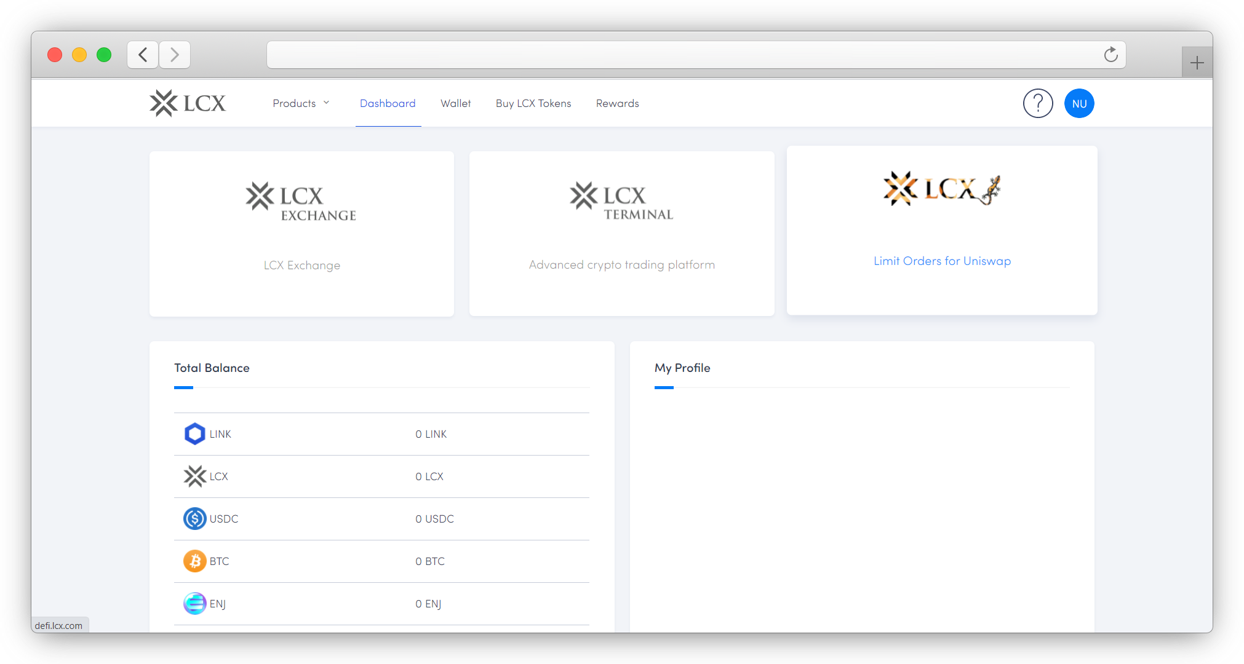
Task: Select the 0 LINK balance value
Action: coord(431,434)
